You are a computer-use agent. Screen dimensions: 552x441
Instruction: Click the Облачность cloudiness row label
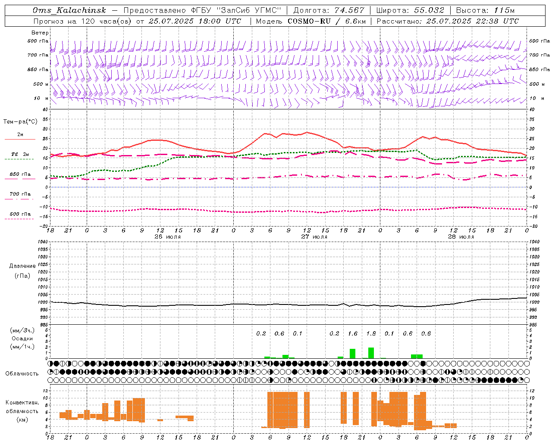[x=22, y=374]
